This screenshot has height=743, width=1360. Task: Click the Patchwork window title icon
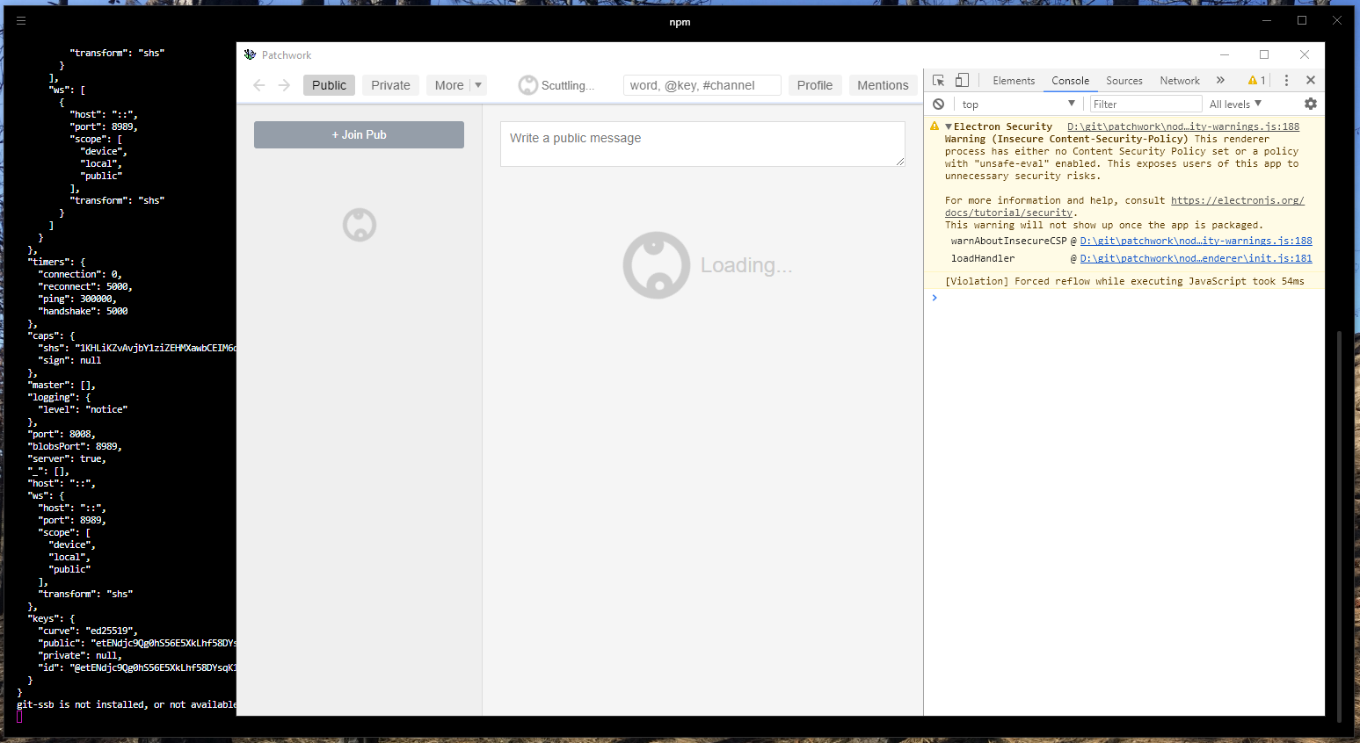[251, 54]
